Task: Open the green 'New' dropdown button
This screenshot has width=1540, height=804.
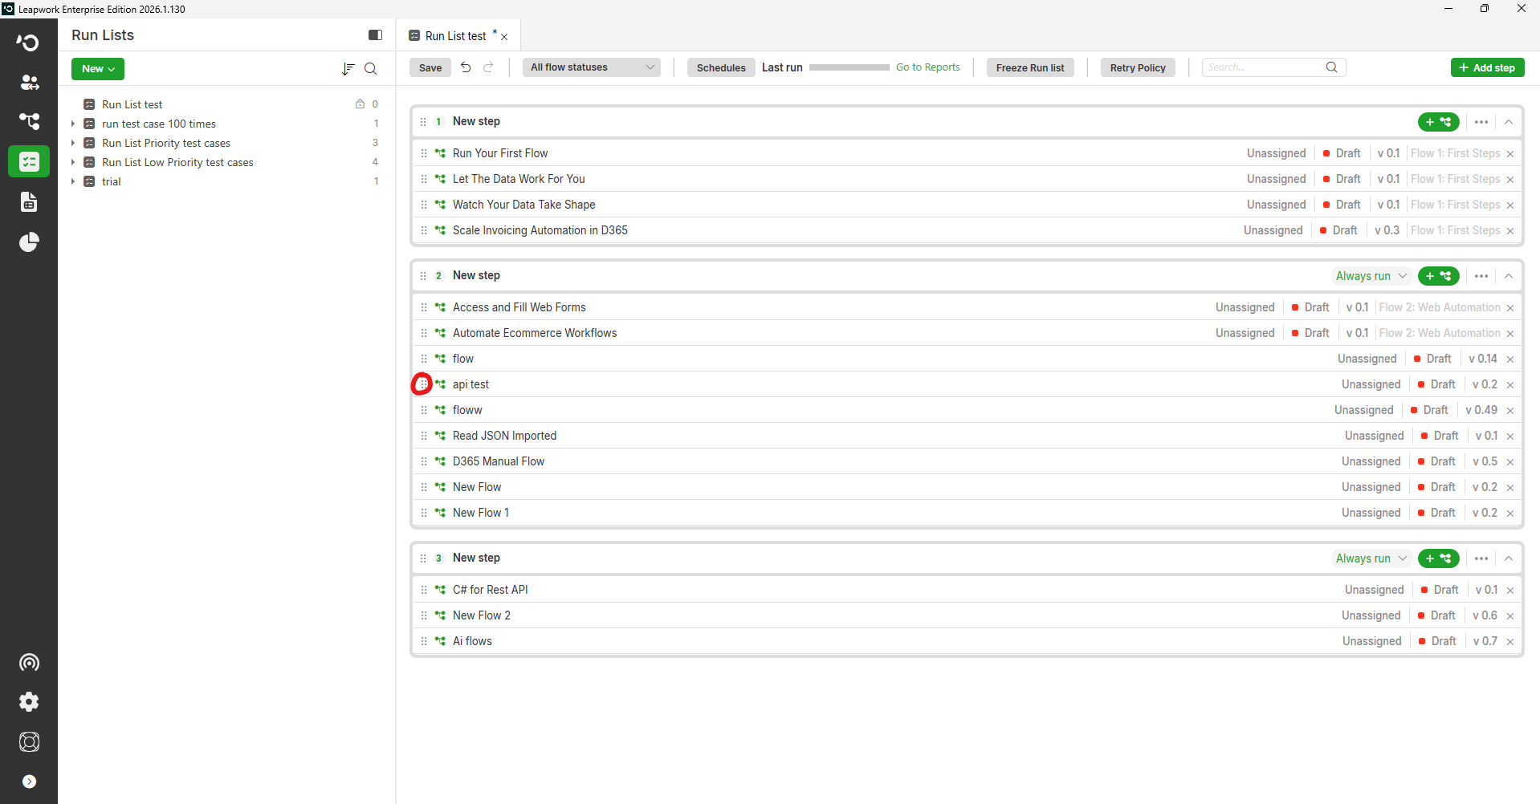Action: [98, 69]
